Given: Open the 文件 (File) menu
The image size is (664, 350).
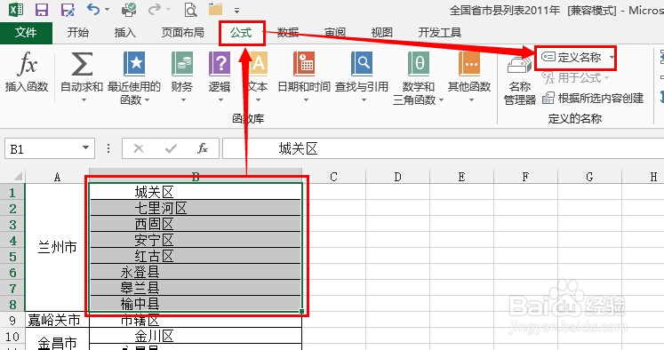Looking at the screenshot, I should [26, 33].
